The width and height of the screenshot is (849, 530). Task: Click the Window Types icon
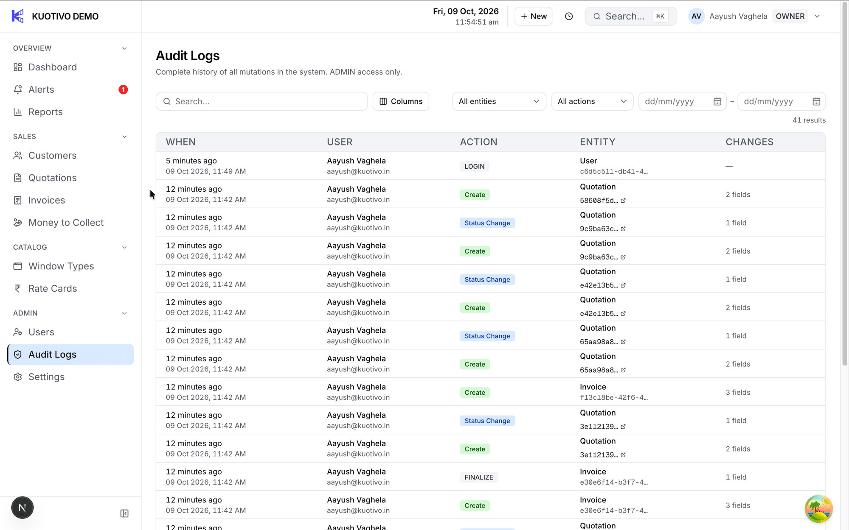point(18,266)
